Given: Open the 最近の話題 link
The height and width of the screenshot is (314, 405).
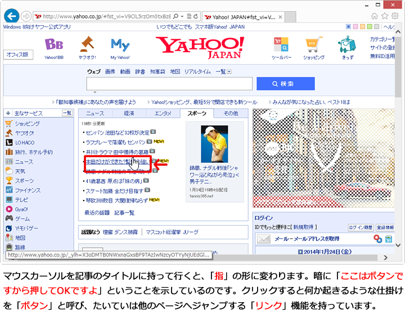Looking at the screenshot, I should pos(97,213).
